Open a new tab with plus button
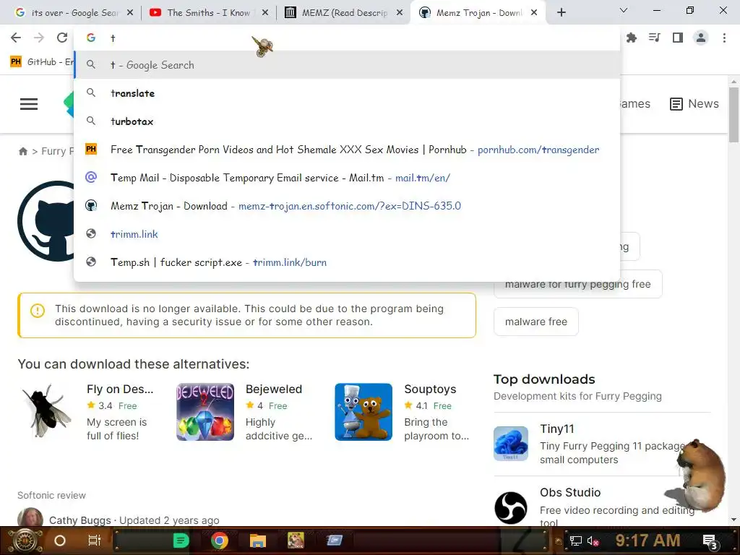 561,13
